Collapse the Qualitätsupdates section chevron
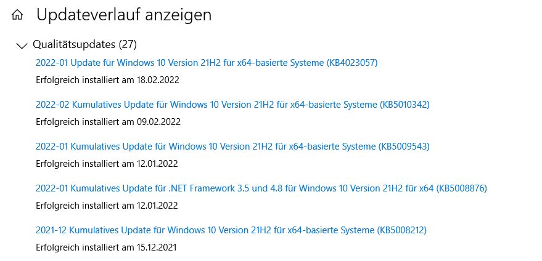Viewport: 542px width, 261px height. coord(22,45)
